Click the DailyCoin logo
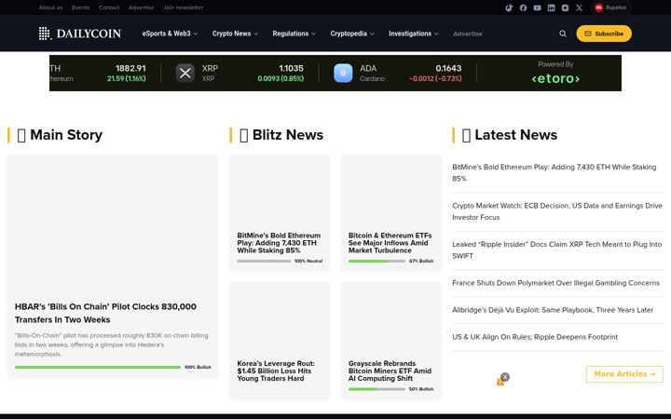Image resolution: width=671 pixels, height=419 pixels. point(80,34)
